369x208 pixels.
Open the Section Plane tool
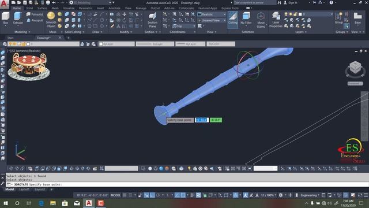[152, 20]
